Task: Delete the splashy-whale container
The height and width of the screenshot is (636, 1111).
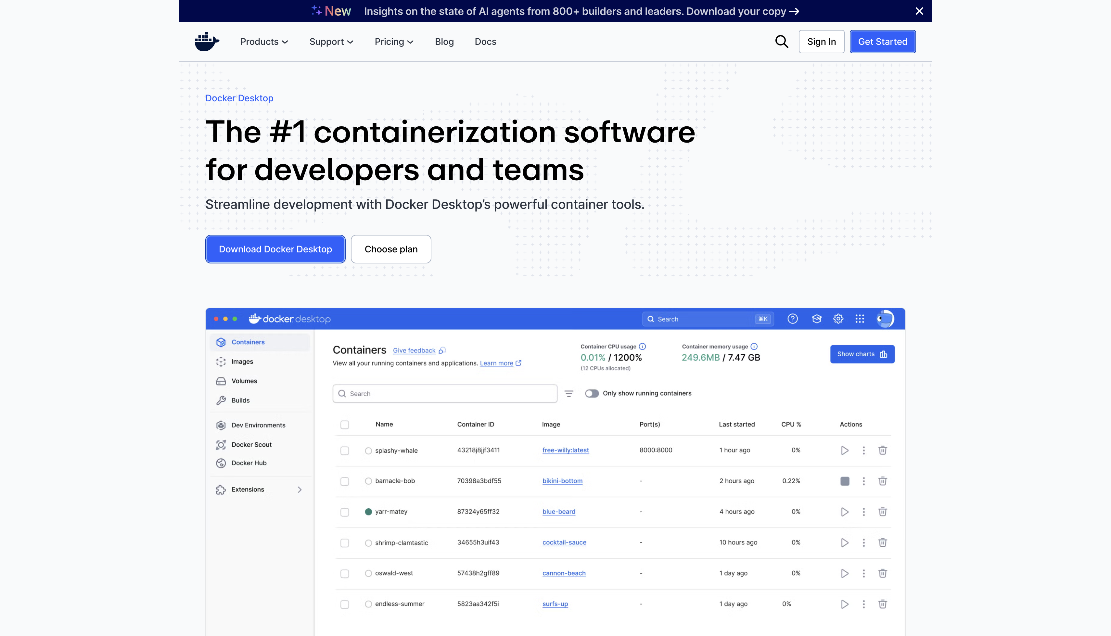Action: click(882, 450)
